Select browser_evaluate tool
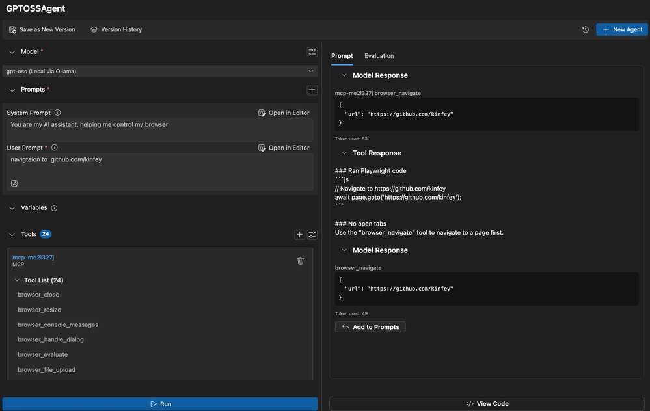This screenshot has width=650, height=411. coord(43,354)
